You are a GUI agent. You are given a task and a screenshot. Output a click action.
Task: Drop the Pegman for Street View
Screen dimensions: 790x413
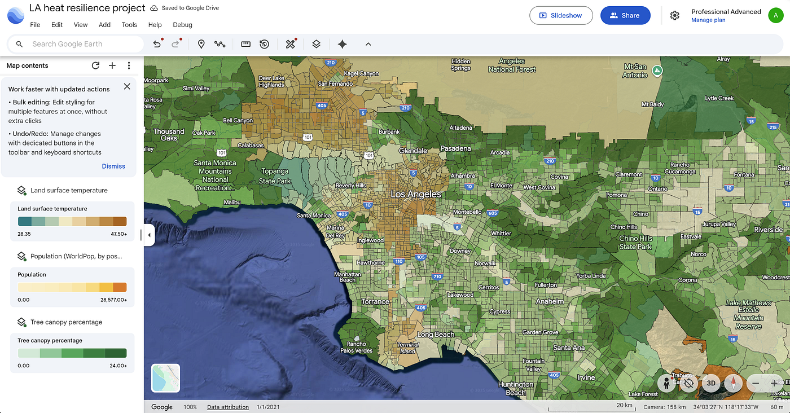tap(666, 383)
